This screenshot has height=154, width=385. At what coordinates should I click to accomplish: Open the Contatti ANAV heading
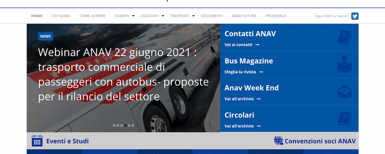(x=250, y=33)
